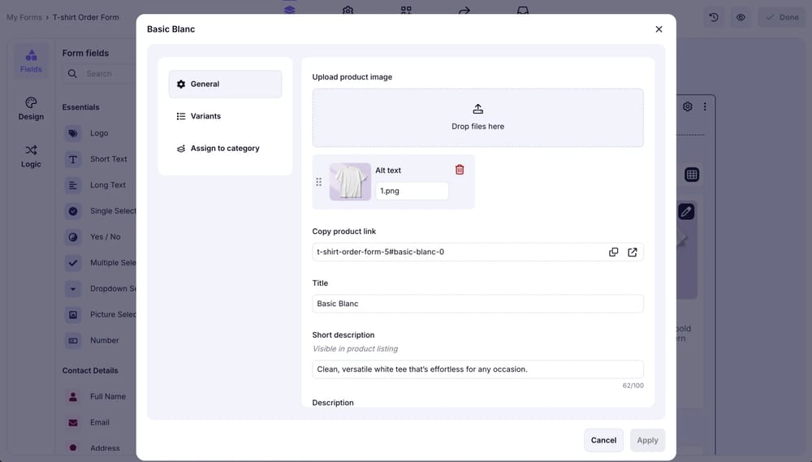Copy the product link to clipboard

(x=613, y=252)
